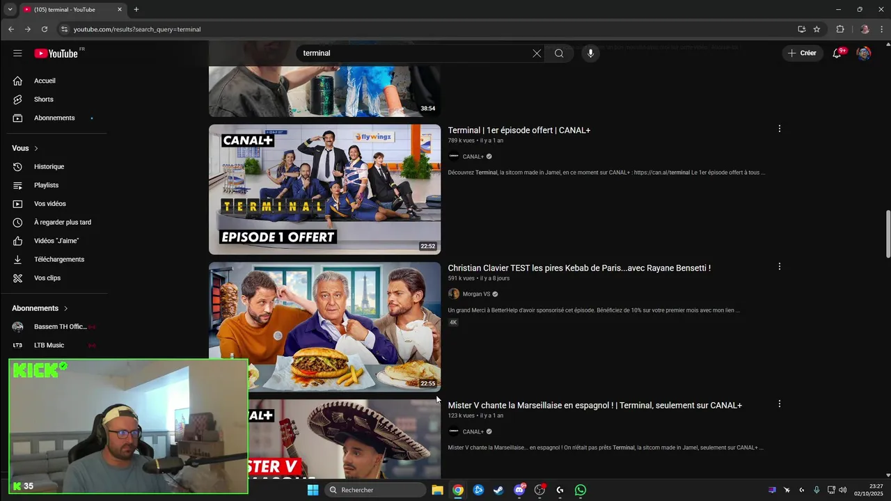The width and height of the screenshot is (891, 501).
Task: Bookmark this page with the star icon
Action: (x=817, y=29)
